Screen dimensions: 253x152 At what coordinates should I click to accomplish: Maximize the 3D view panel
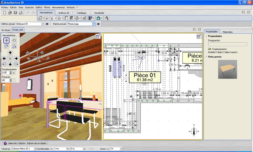98,36
